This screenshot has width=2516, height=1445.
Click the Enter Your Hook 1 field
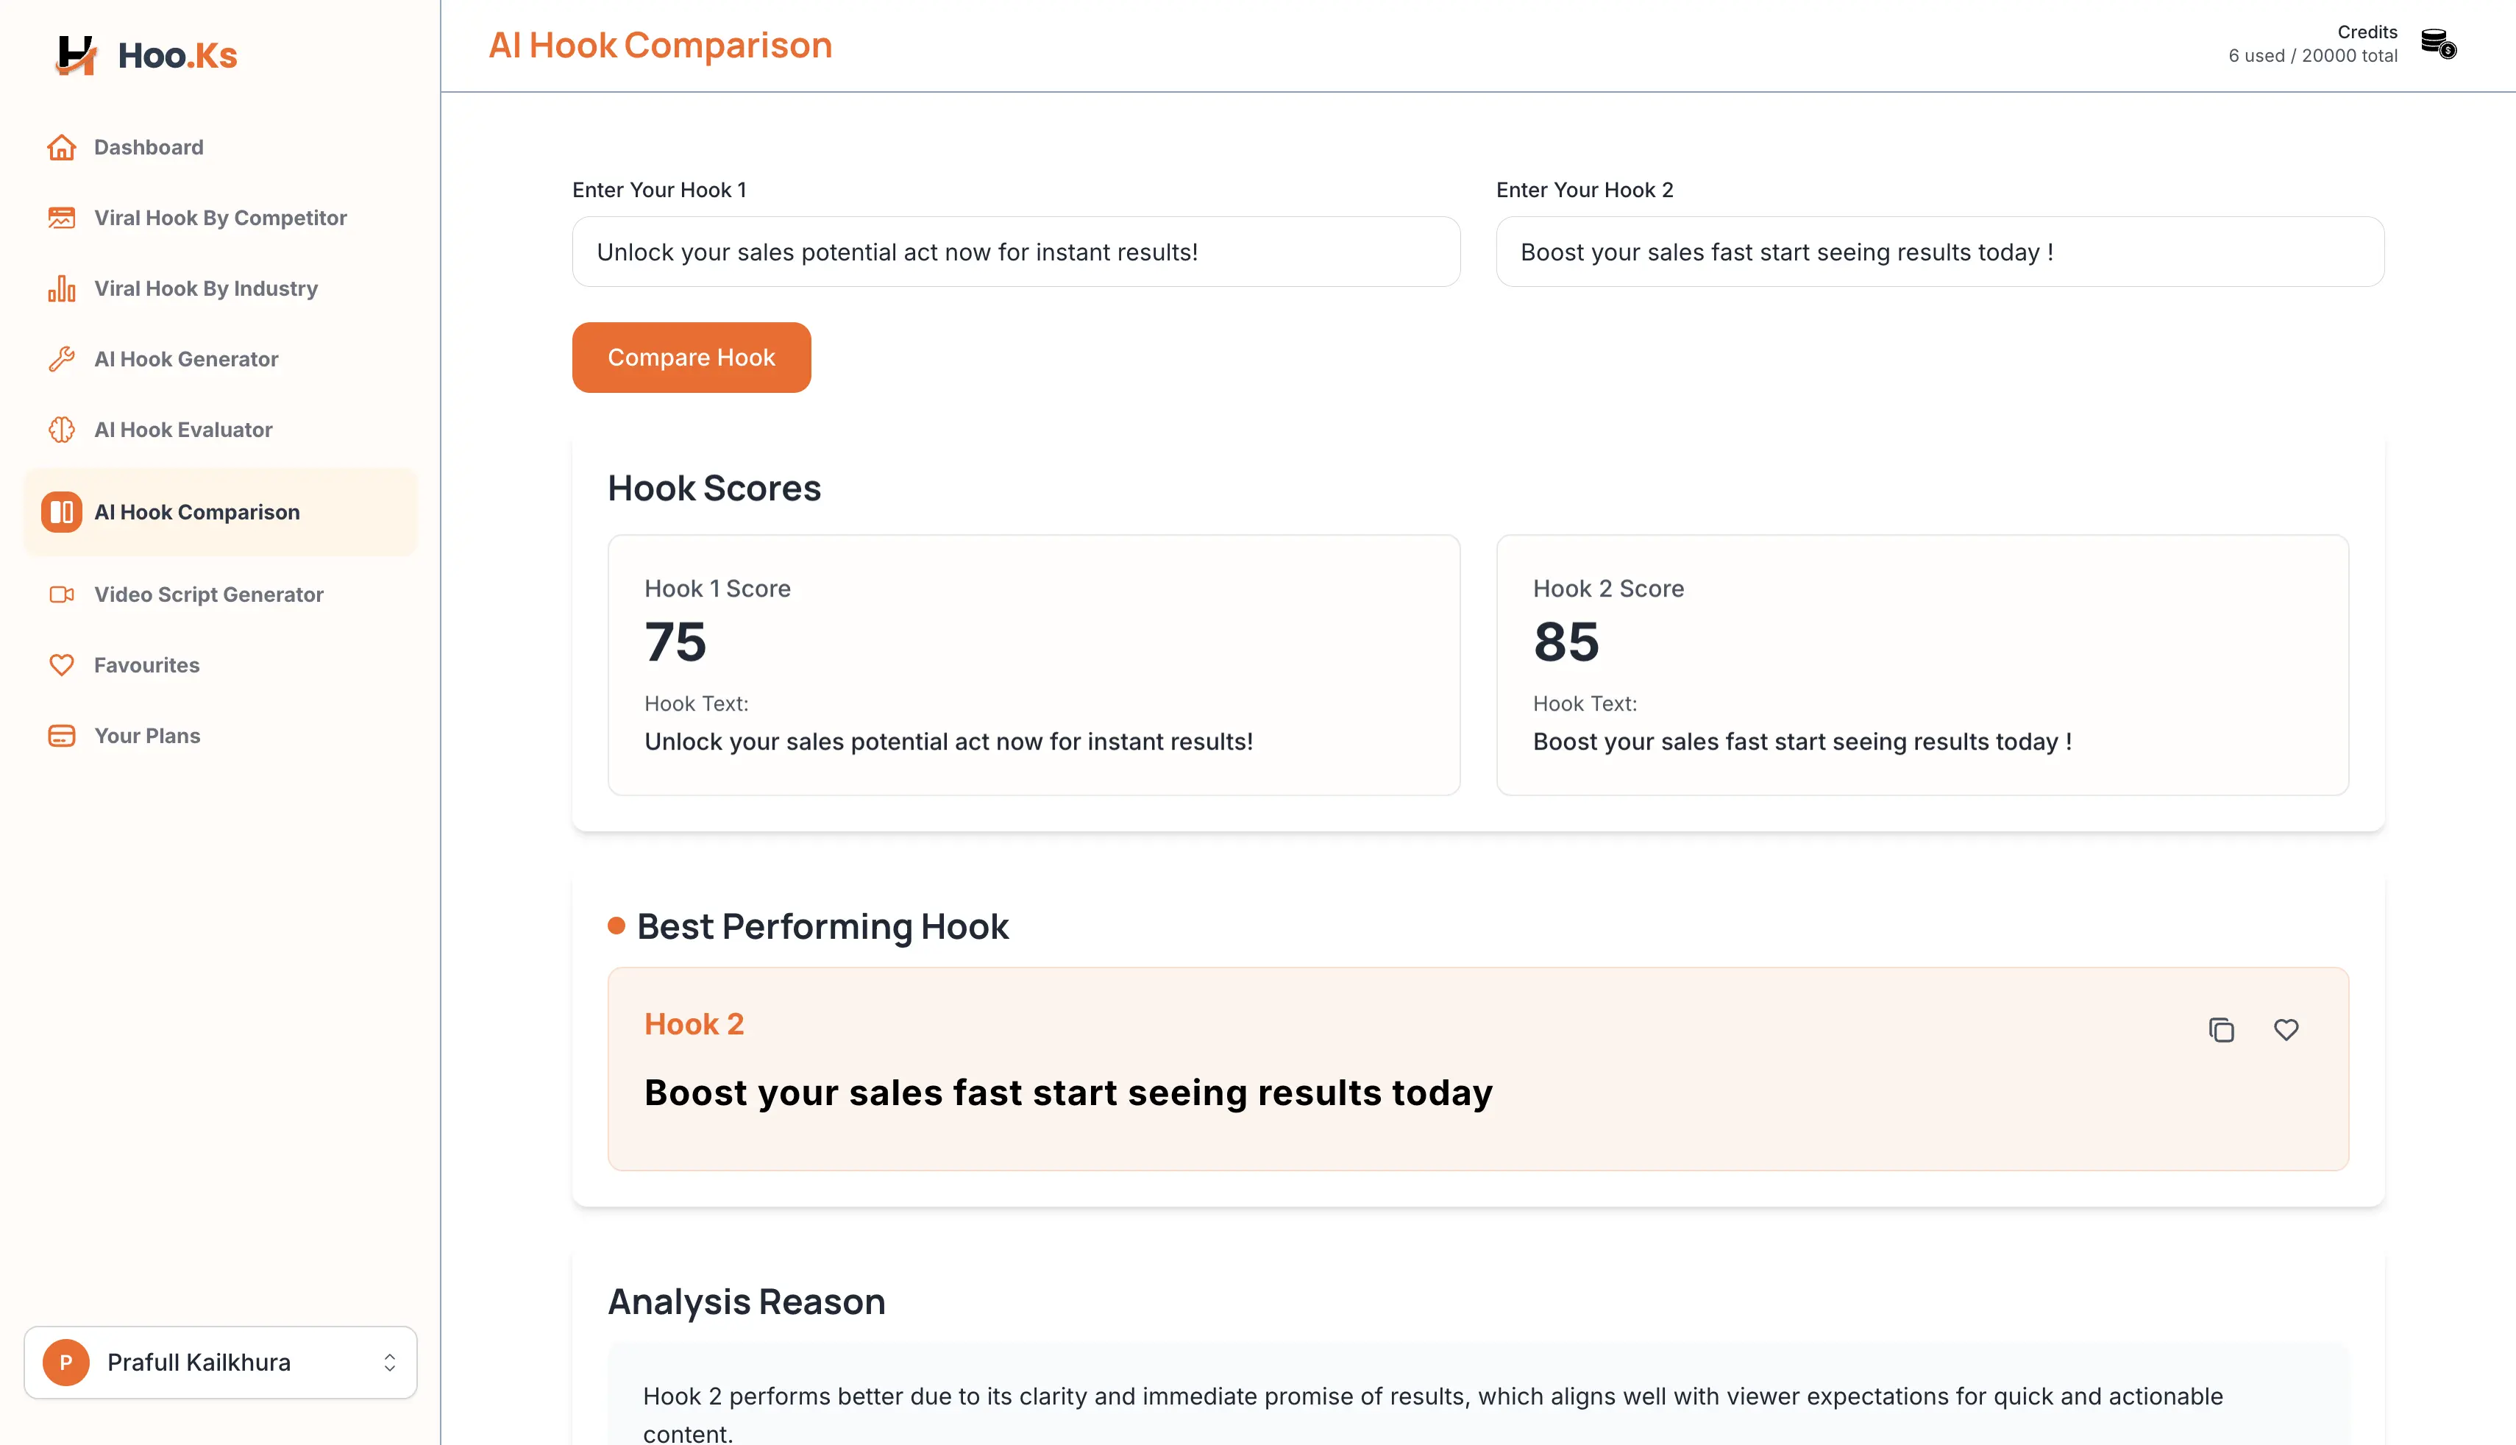(x=1015, y=252)
